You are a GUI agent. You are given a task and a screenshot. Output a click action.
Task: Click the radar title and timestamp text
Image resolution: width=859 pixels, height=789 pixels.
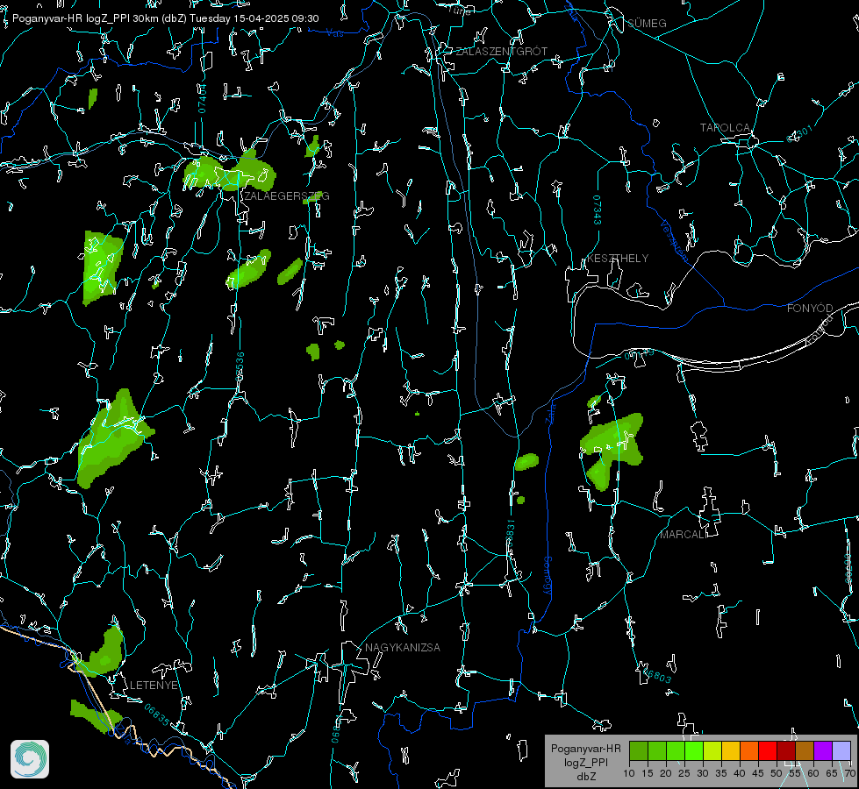point(166,18)
